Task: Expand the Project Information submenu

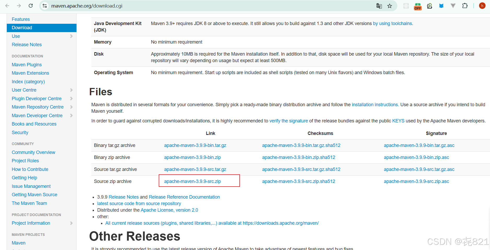Action: click(x=71, y=223)
